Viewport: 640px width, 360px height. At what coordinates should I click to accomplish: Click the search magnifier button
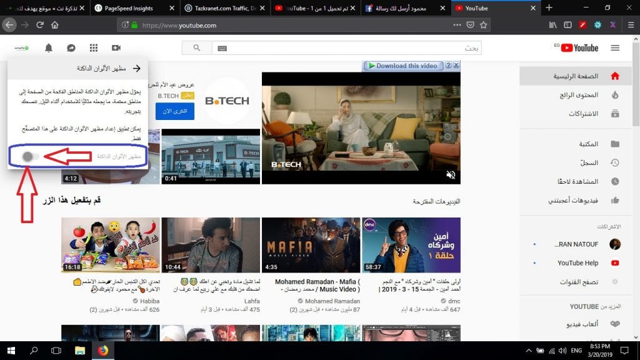197,47
